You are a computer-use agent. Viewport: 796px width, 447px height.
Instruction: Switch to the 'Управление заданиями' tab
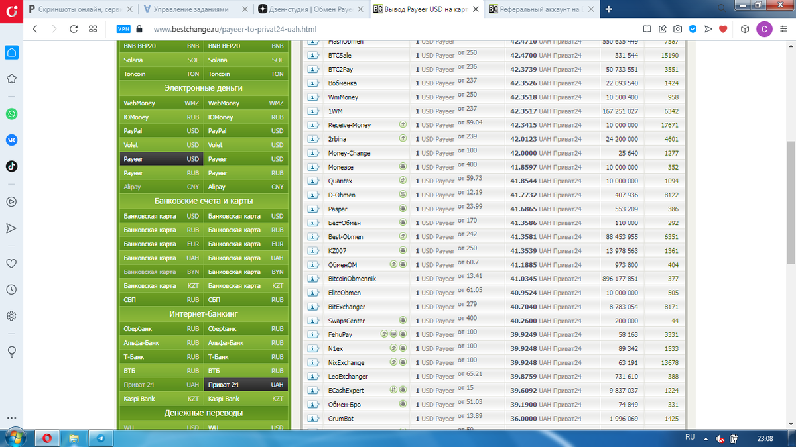coord(196,9)
